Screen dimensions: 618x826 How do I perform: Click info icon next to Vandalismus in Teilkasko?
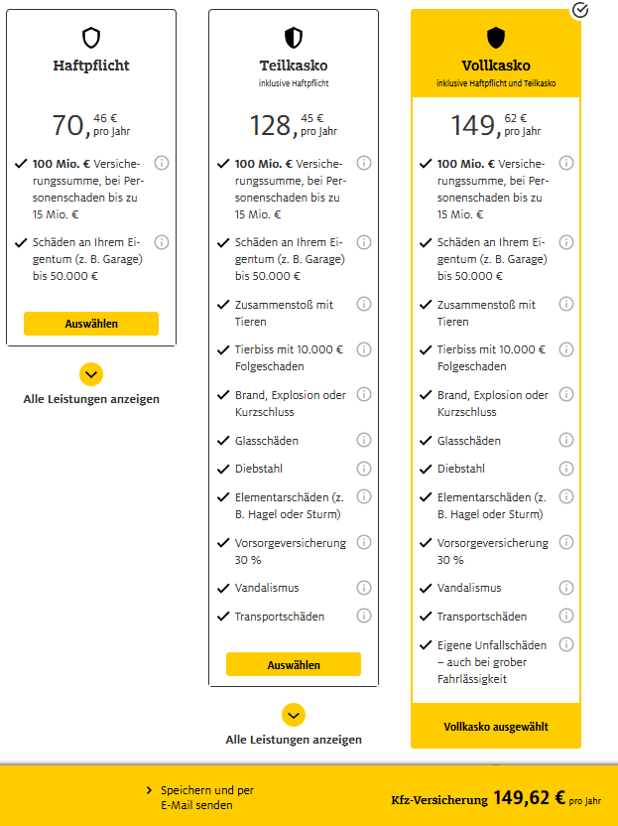tap(364, 588)
